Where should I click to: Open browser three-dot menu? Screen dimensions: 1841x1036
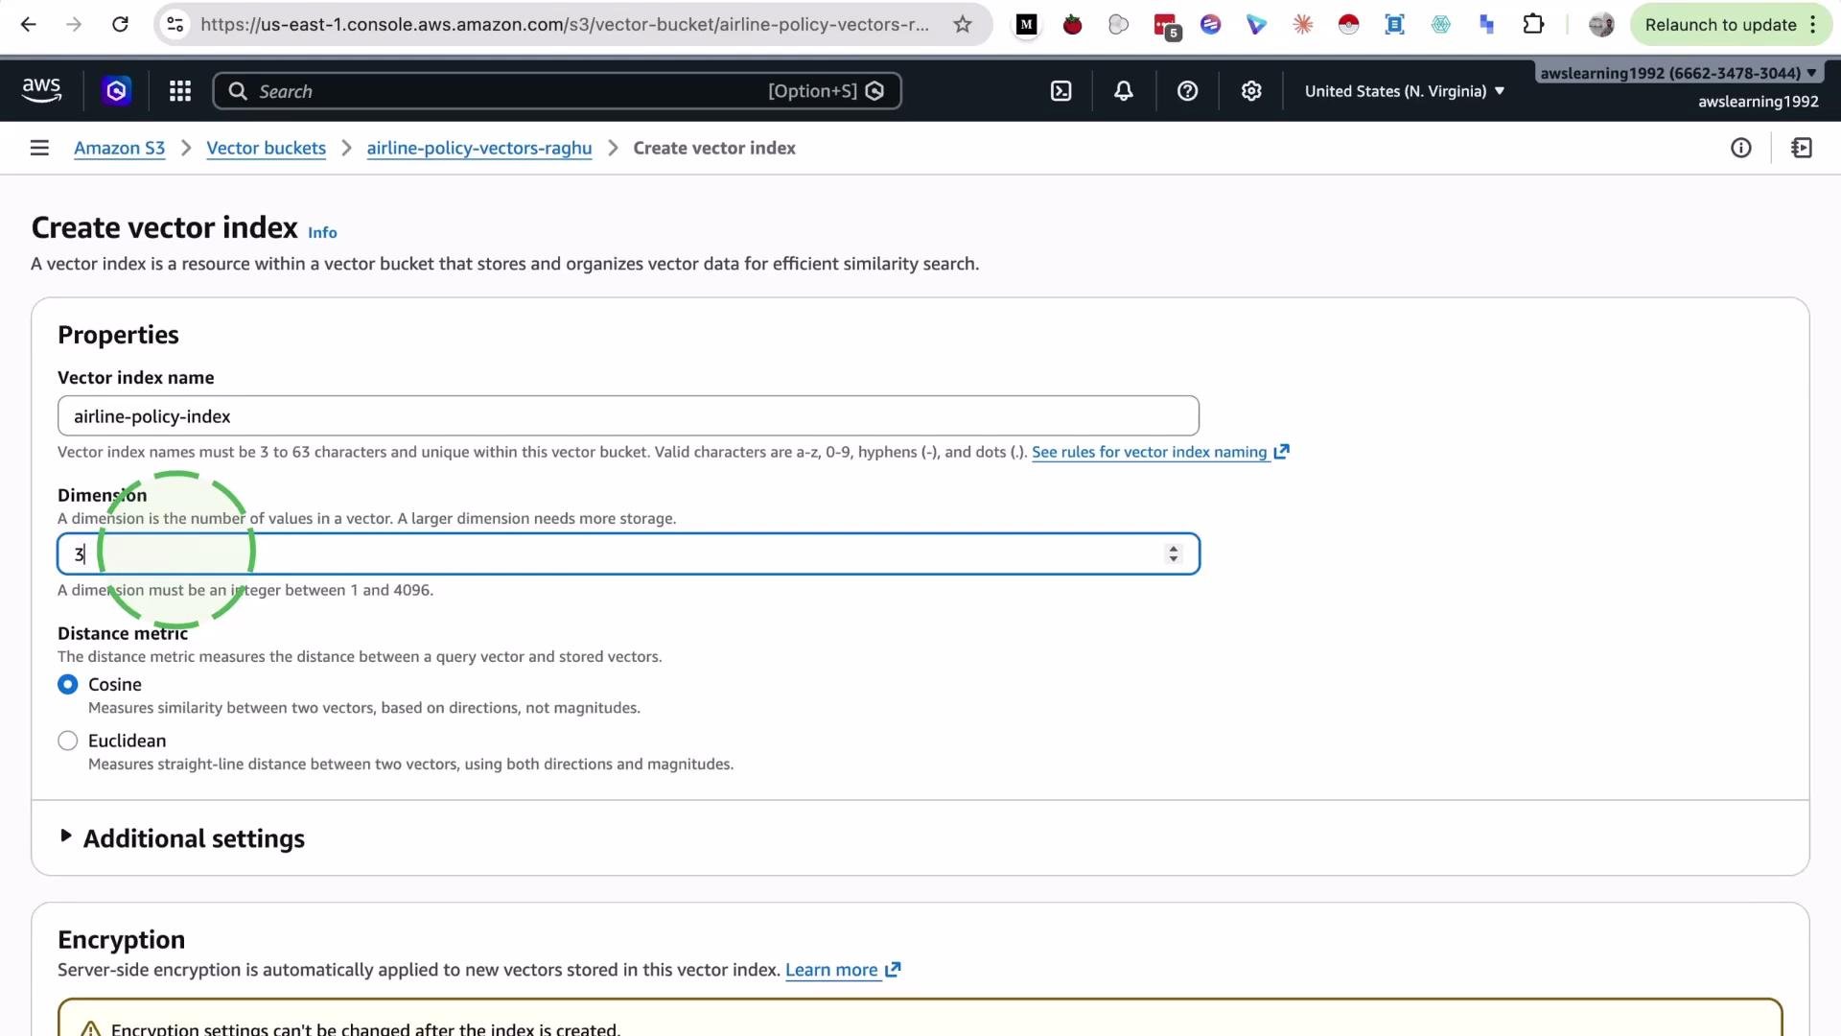click(x=1812, y=25)
